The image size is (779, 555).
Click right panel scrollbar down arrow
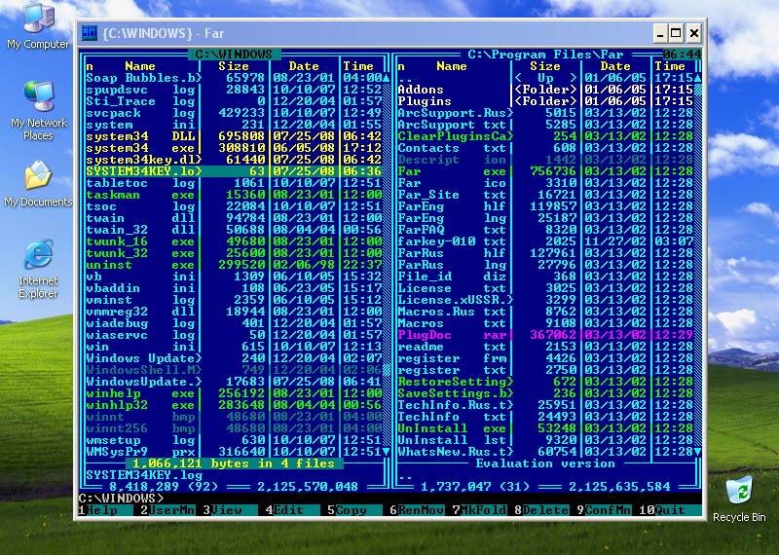[697, 452]
